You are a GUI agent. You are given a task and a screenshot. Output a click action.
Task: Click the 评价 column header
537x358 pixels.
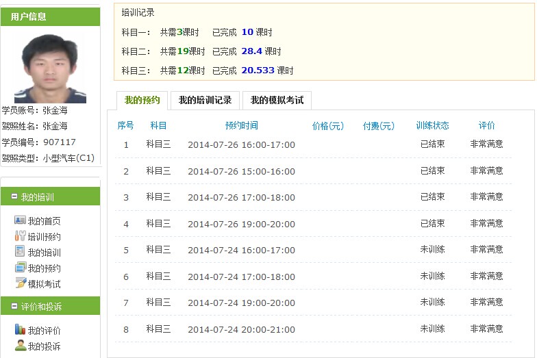click(486, 126)
